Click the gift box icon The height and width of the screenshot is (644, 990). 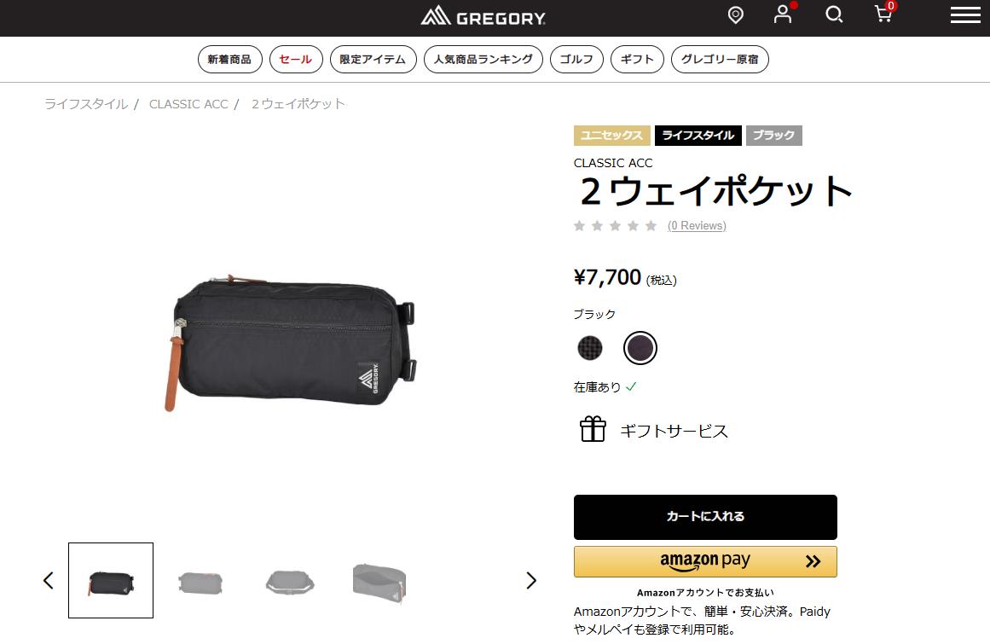593,429
